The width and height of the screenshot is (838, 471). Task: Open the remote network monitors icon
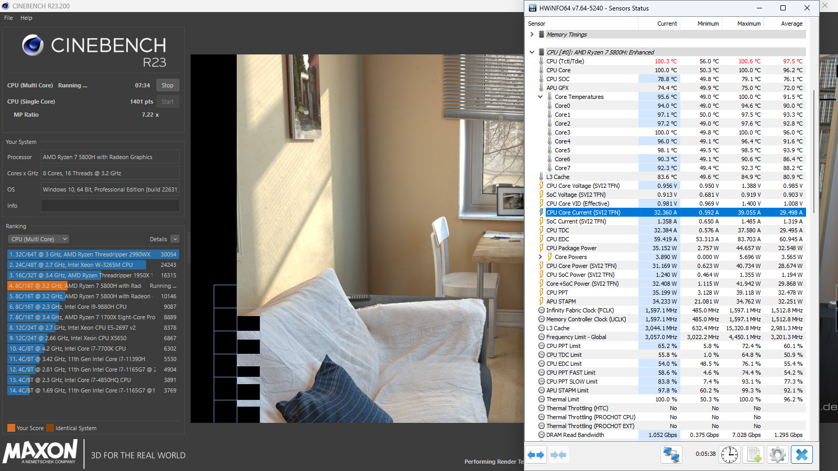pos(671,455)
